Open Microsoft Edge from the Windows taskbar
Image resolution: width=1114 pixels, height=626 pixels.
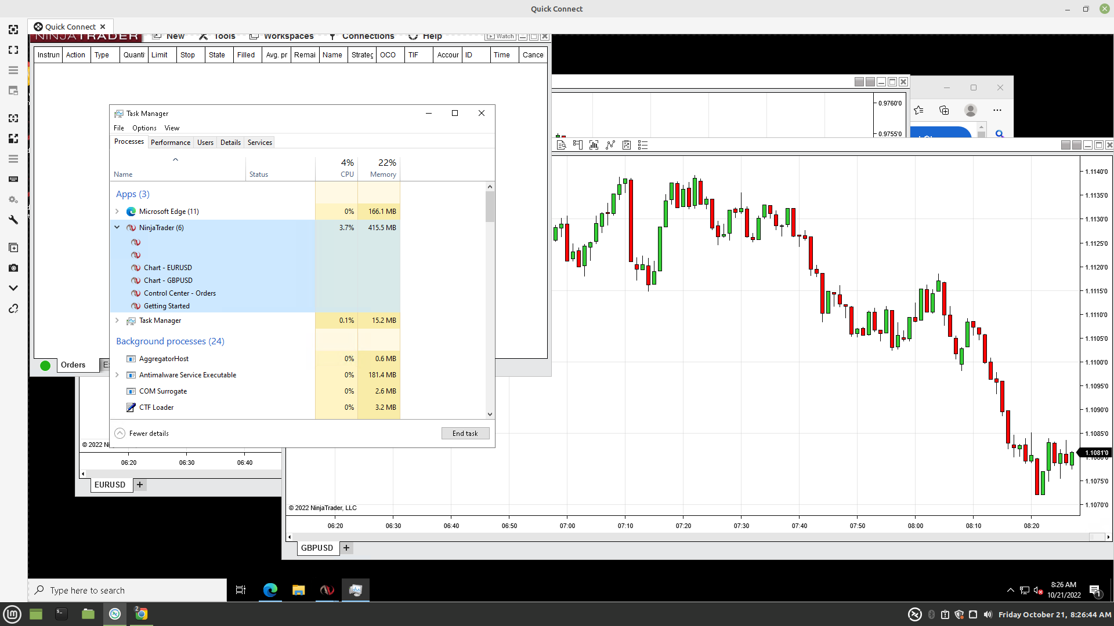tap(270, 590)
